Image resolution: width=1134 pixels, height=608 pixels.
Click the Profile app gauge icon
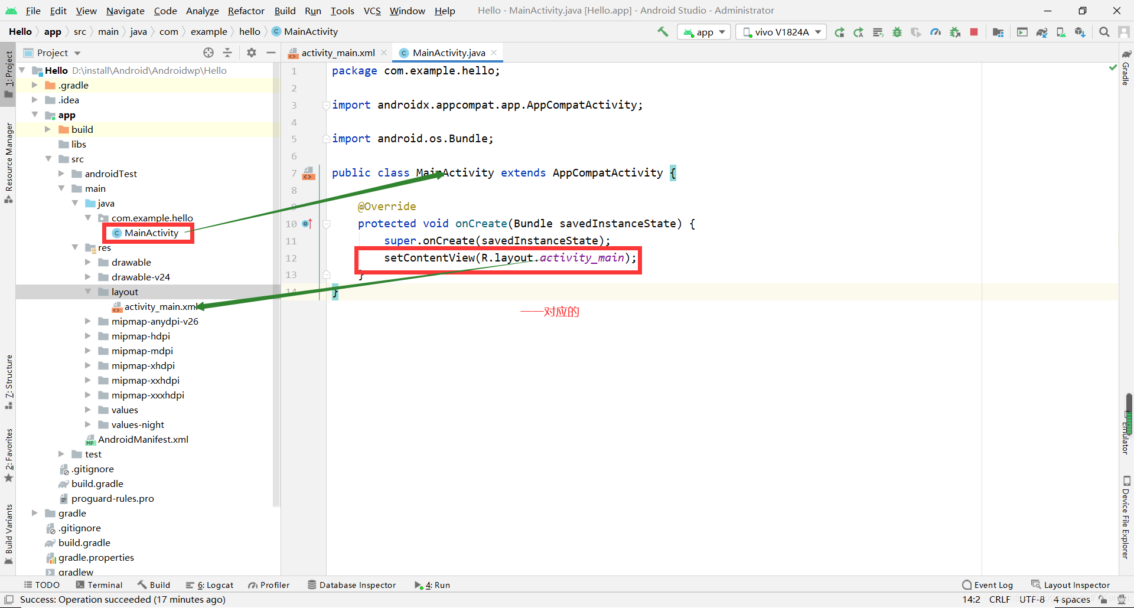936,32
